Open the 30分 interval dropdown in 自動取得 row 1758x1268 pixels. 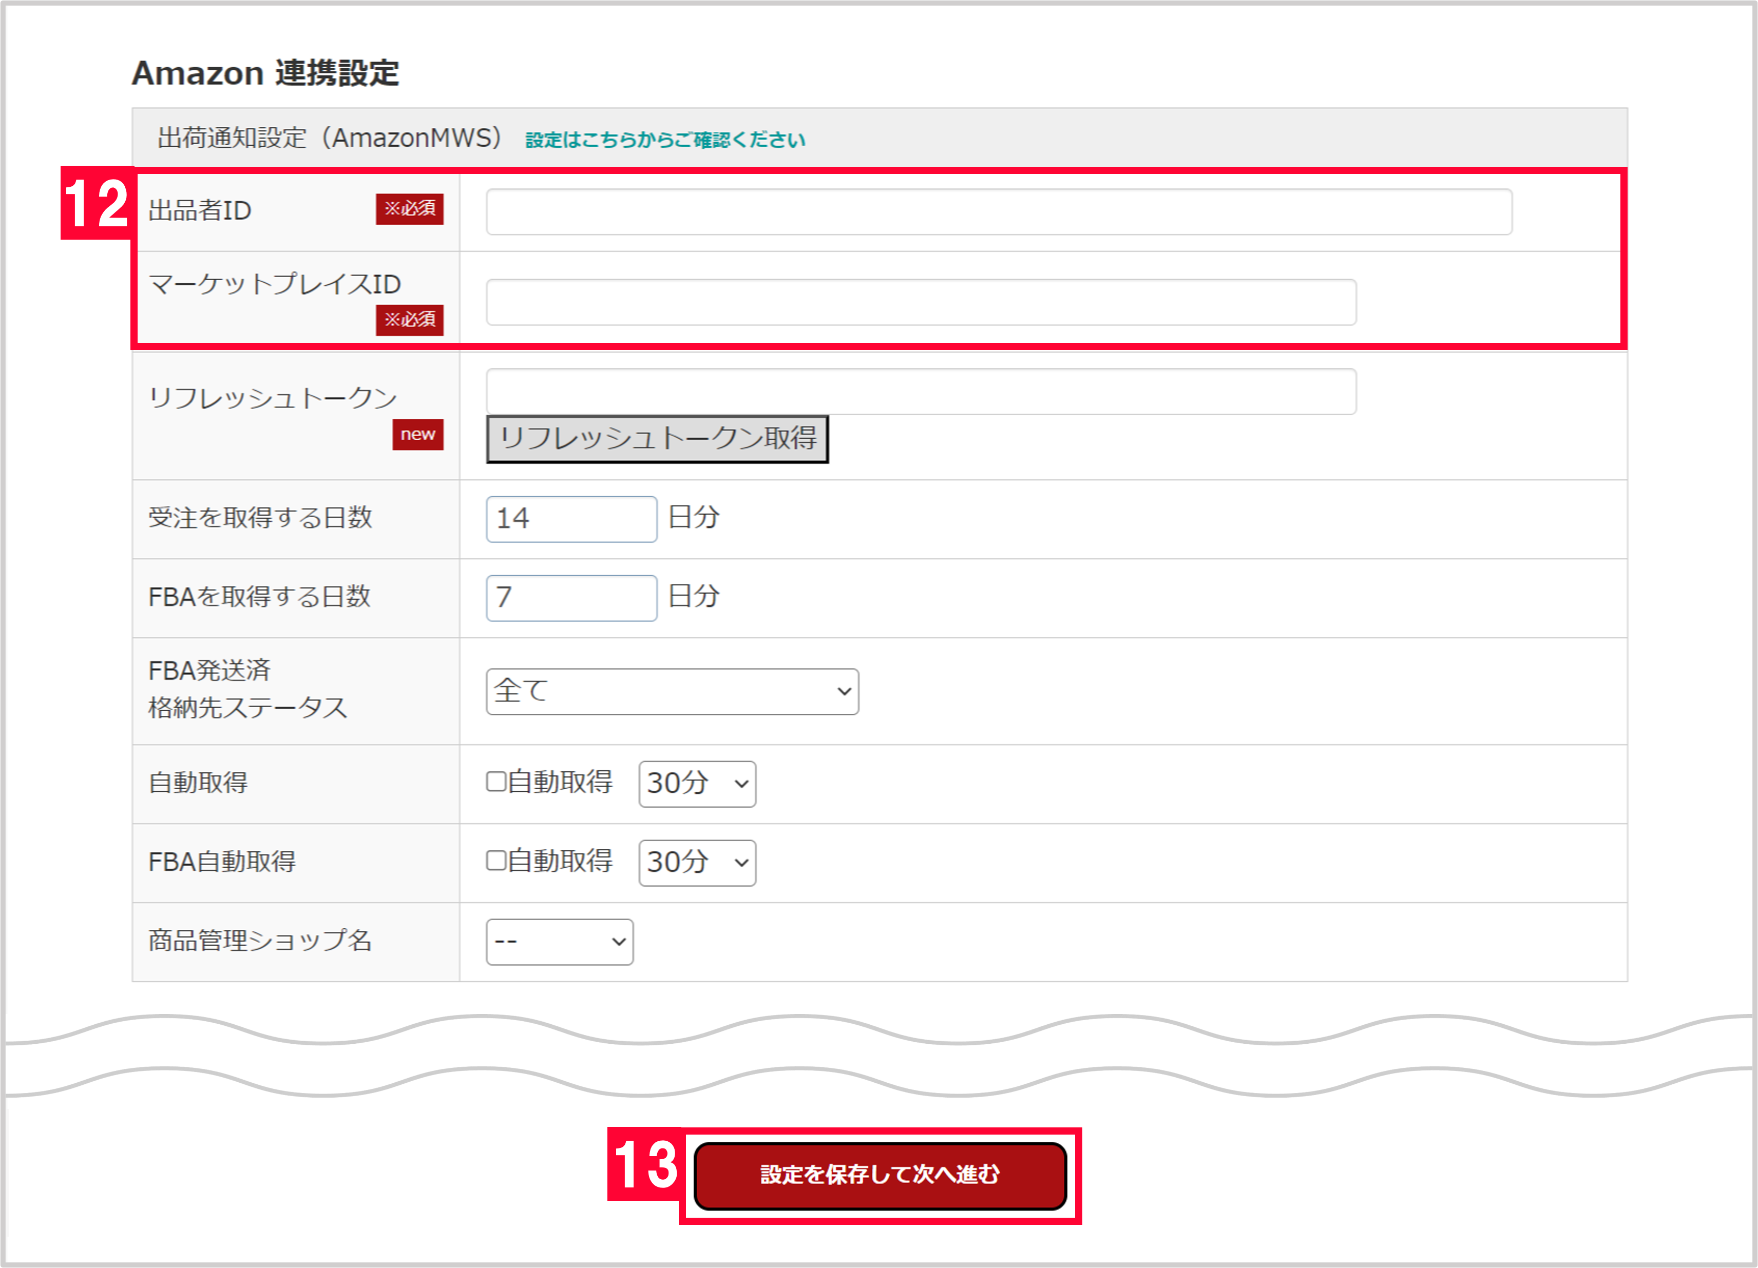pyautogui.click(x=697, y=784)
